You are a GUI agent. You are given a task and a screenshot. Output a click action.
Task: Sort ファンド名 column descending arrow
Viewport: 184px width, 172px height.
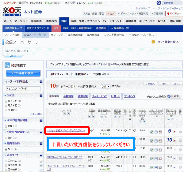(68, 114)
